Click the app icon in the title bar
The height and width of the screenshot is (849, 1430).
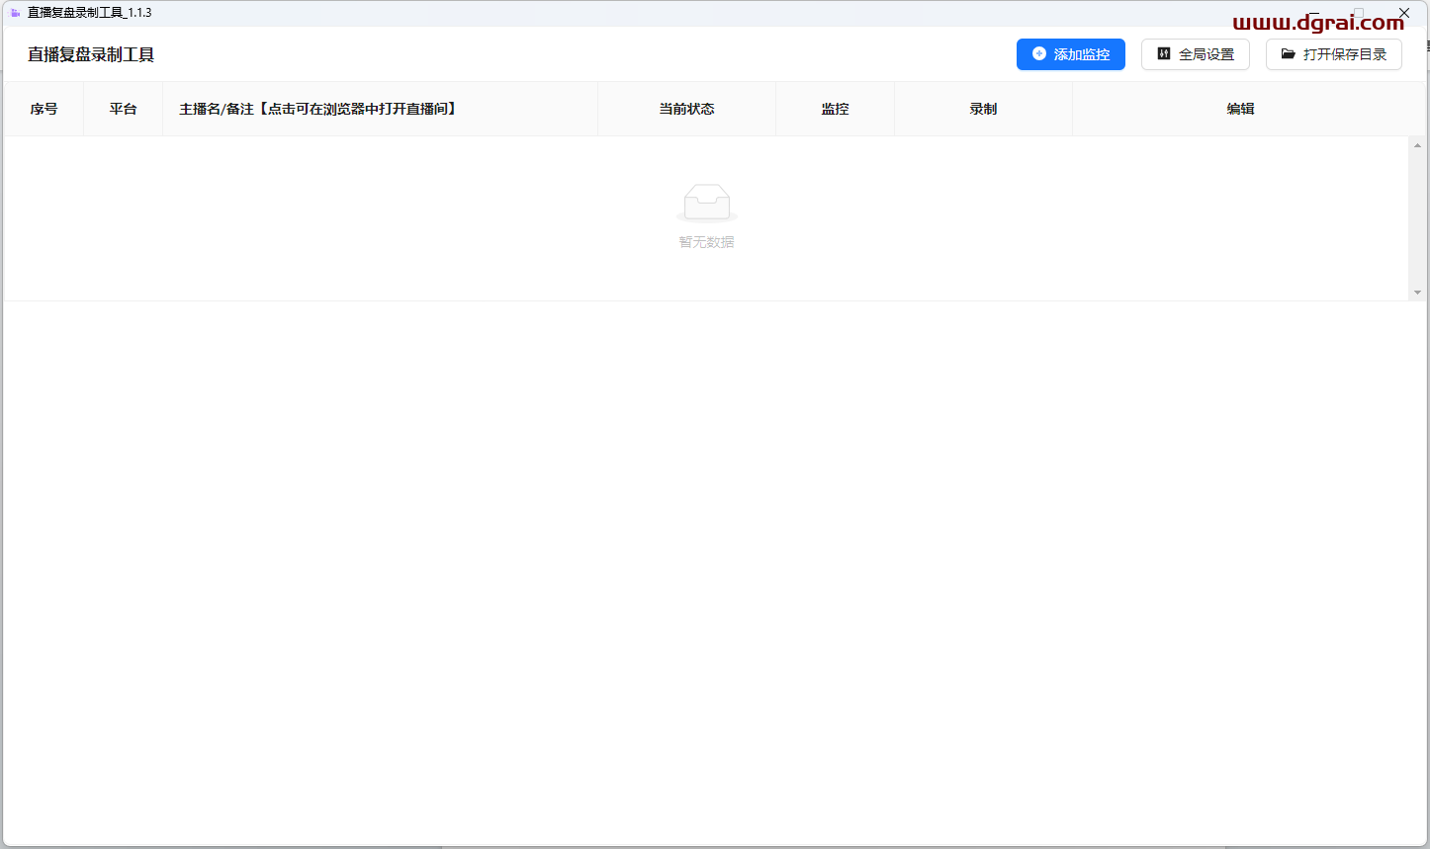[15, 13]
